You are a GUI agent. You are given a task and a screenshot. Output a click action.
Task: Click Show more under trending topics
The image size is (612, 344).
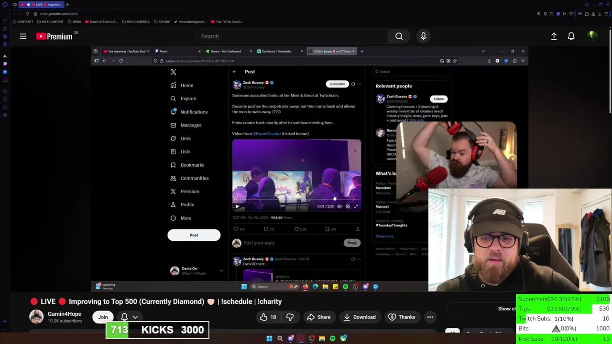pyautogui.click(x=384, y=236)
